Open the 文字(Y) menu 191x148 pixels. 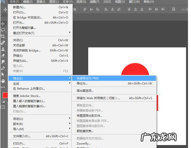pos(68,2)
